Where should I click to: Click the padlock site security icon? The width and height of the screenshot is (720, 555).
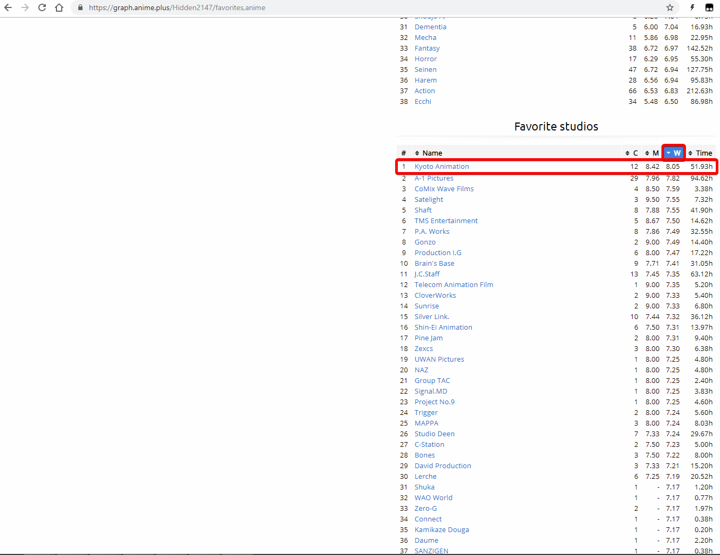click(80, 7)
